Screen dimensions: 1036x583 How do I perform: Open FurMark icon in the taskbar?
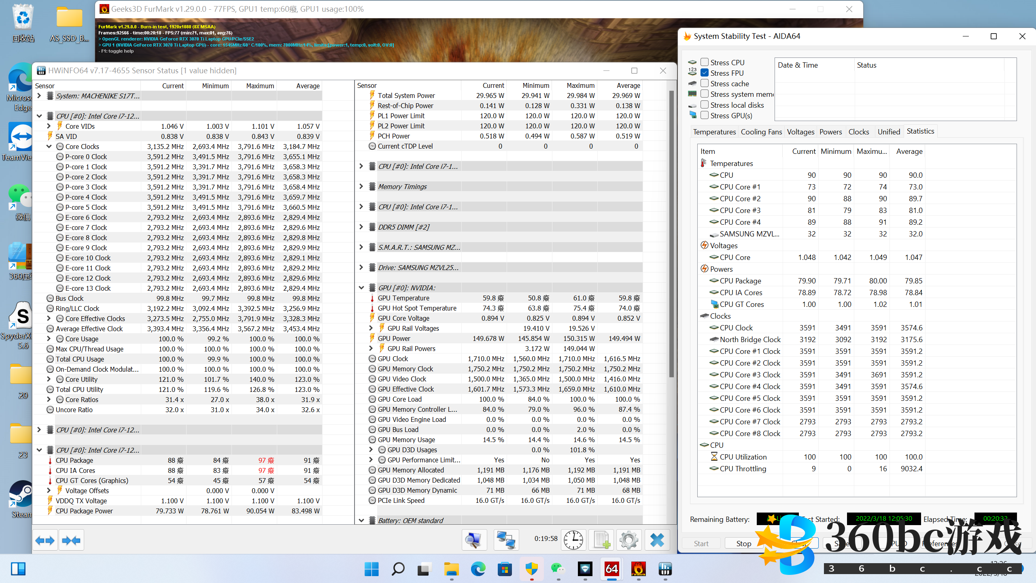pos(638,569)
